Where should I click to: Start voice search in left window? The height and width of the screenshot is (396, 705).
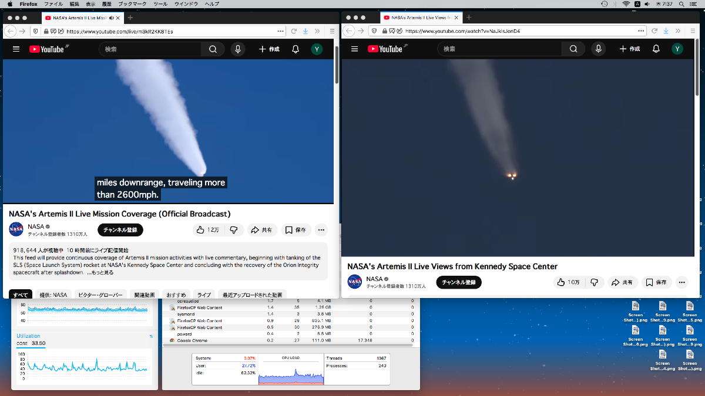point(238,49)
